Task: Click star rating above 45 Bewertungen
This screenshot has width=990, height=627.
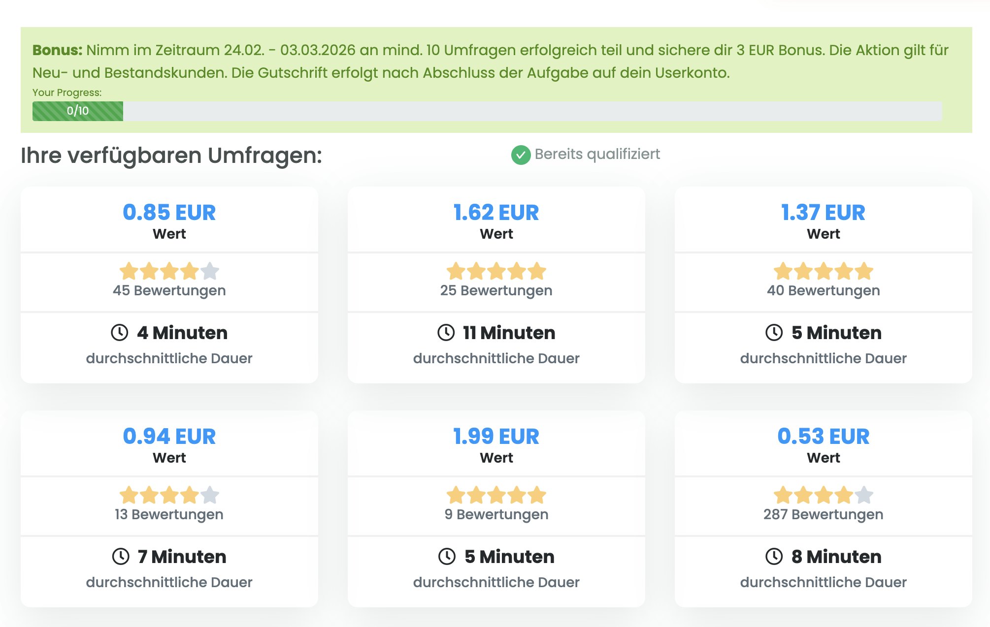Action: tap(169, 271)
